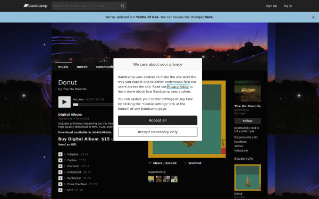Screen dimensions: 319x199
Task: Open the discography heading link
Action: (244, 159)
